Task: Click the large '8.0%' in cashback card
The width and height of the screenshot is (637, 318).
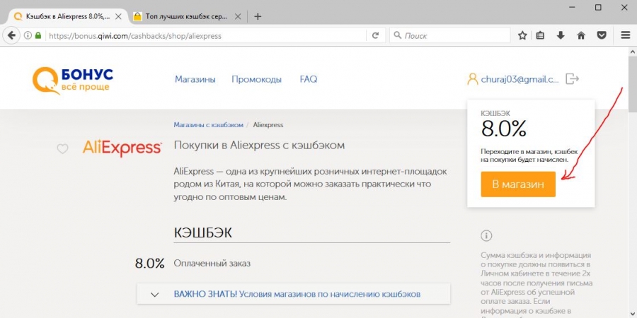Action: point(504,129)
